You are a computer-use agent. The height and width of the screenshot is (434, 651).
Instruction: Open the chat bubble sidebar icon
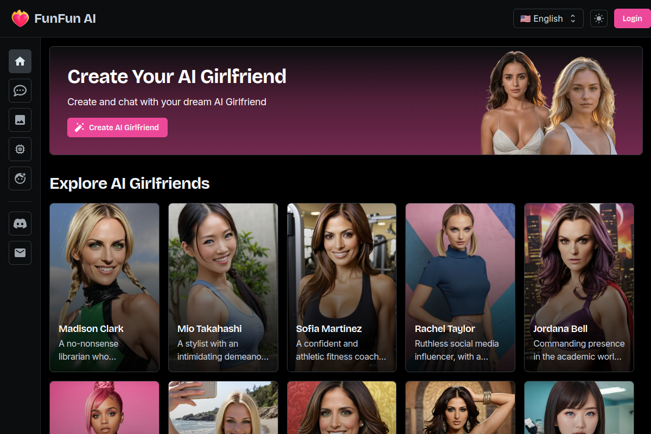point(20,91)
